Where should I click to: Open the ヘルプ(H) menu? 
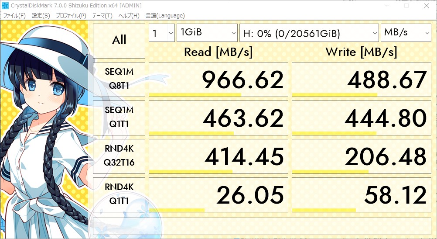coord(129,16)
